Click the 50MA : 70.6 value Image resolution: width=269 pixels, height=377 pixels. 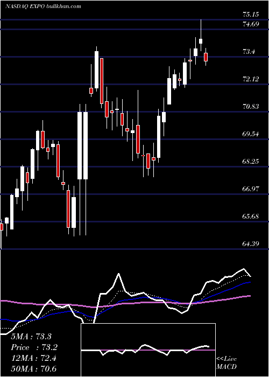pyautogui.click(x=33, y=368)
